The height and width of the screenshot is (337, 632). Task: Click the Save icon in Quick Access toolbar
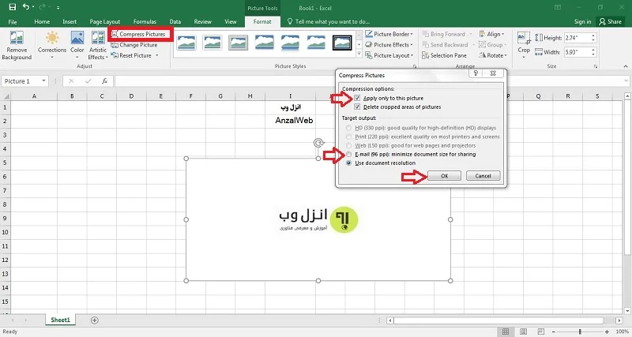click(x=13, y=7)
